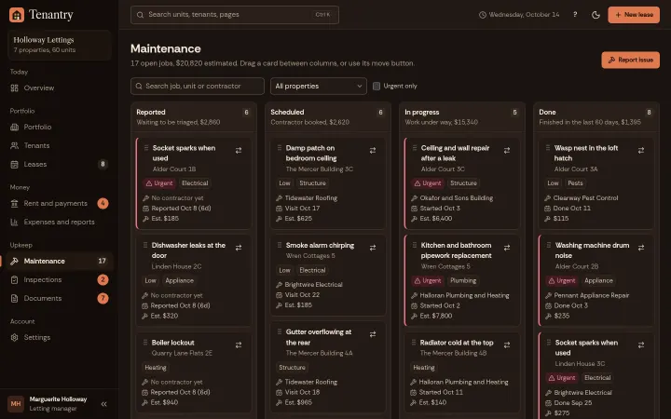Screen dimensions: 671x419
Task: Click Clearway Pest Control contractor
Action: click(x=585, y=198)
